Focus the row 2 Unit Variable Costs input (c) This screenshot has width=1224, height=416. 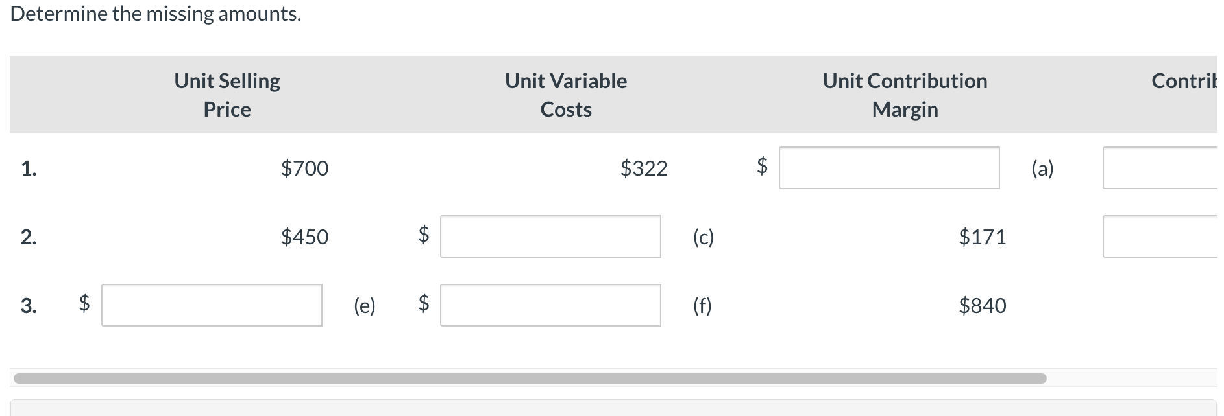550,237
